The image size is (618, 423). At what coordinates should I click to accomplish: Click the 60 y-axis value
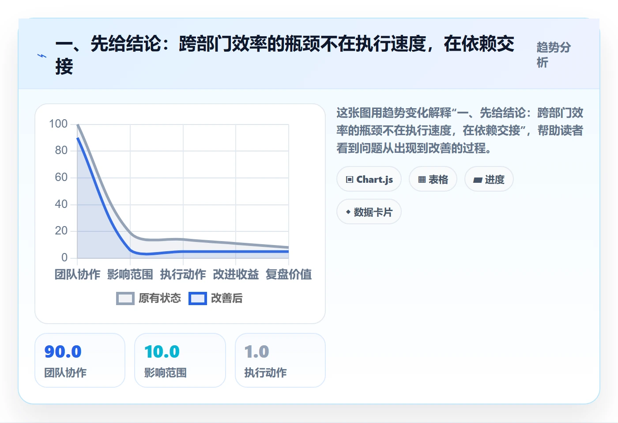click(x=61, y=178)
